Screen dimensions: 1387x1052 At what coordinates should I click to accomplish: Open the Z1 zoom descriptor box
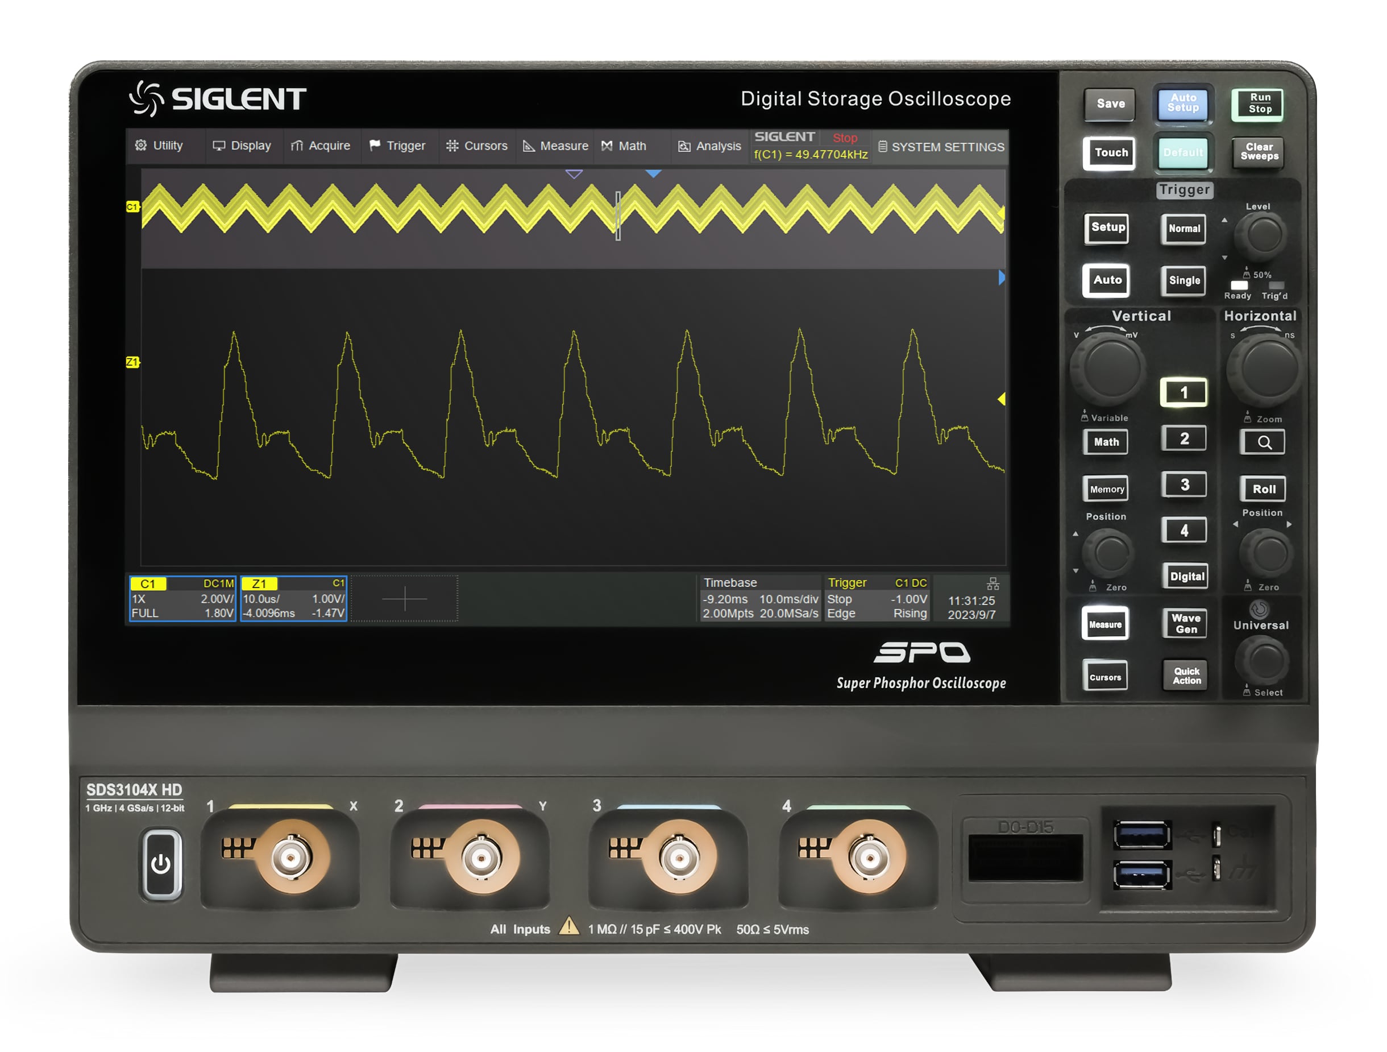[293, 598]
